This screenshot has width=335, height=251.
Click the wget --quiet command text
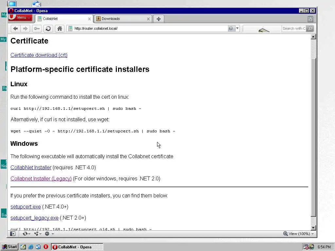pyautogui.click(x=93, y=131)
